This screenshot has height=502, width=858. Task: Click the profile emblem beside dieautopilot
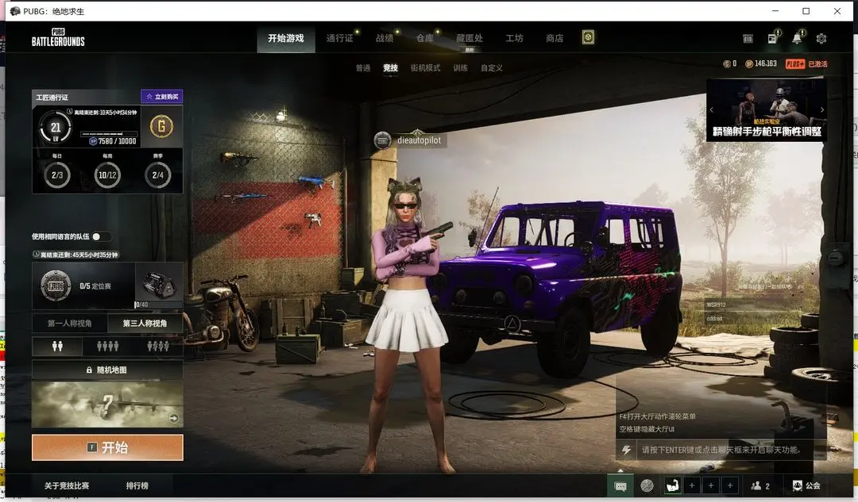coord(382,140)
